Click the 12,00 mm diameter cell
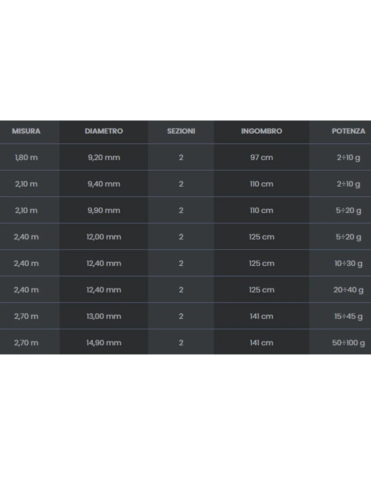The height and width of the screenshot is (480, 371). pyautogui.click(x=104, y=237)
